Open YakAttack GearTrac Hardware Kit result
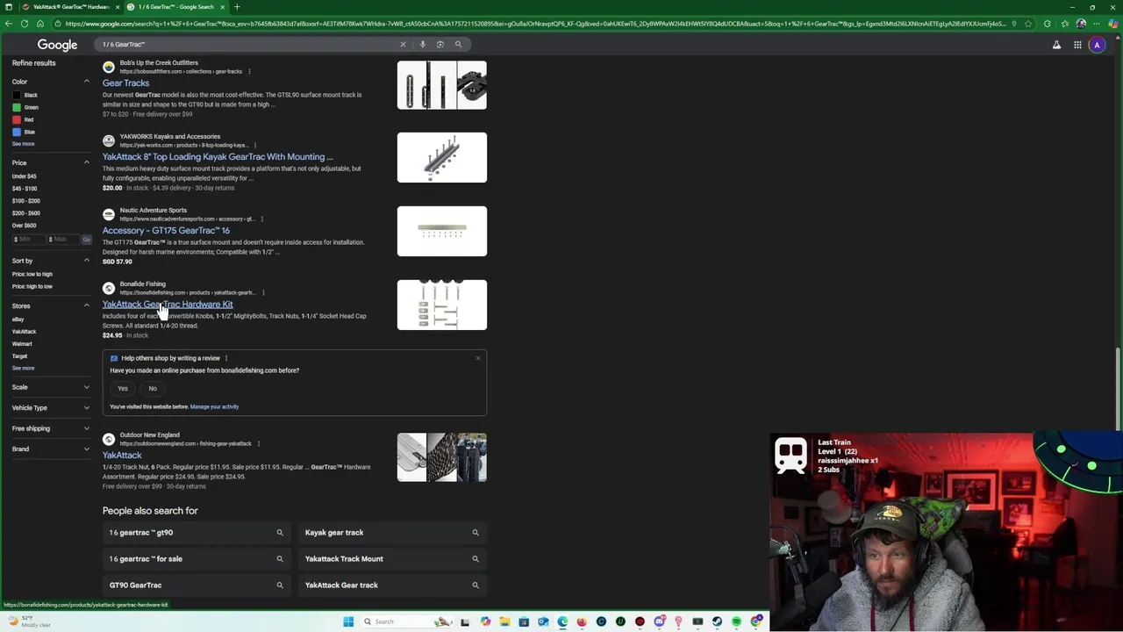Image resolution: width=1123 pixels, height=632 pixels. [x=168, y=305]
